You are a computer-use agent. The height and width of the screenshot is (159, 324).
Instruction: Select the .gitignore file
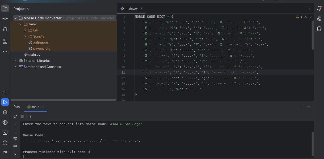coord(38,42)
